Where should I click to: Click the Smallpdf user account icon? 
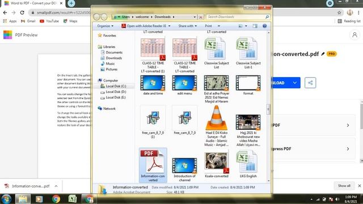(x=354, y=35)
